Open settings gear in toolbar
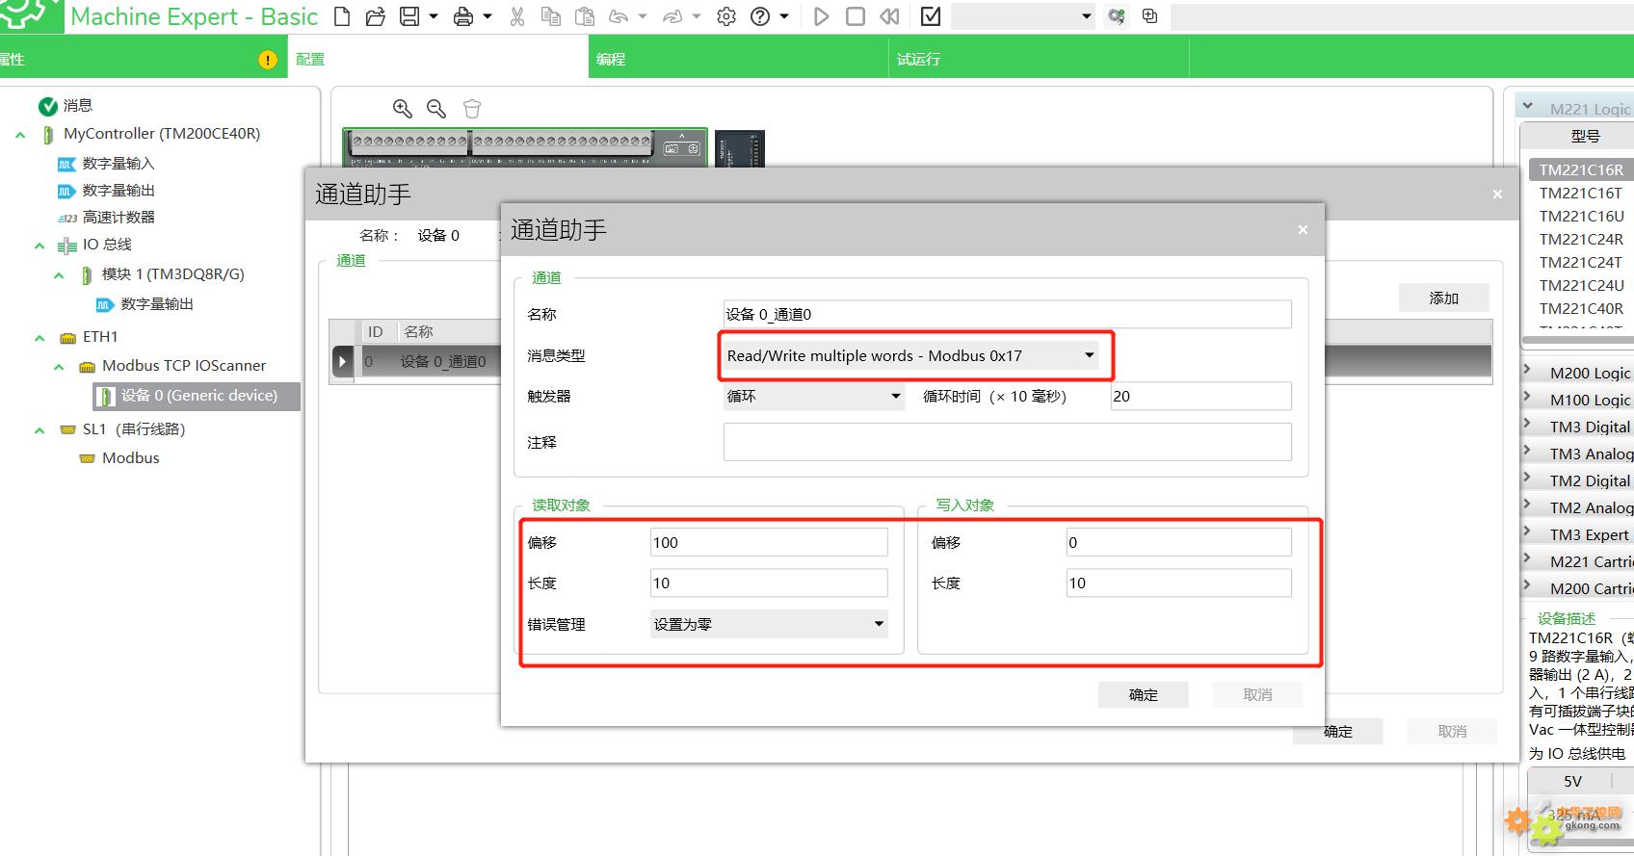Image resolution: width=1634 pixels, height=856 pixels. pos(726,16)
